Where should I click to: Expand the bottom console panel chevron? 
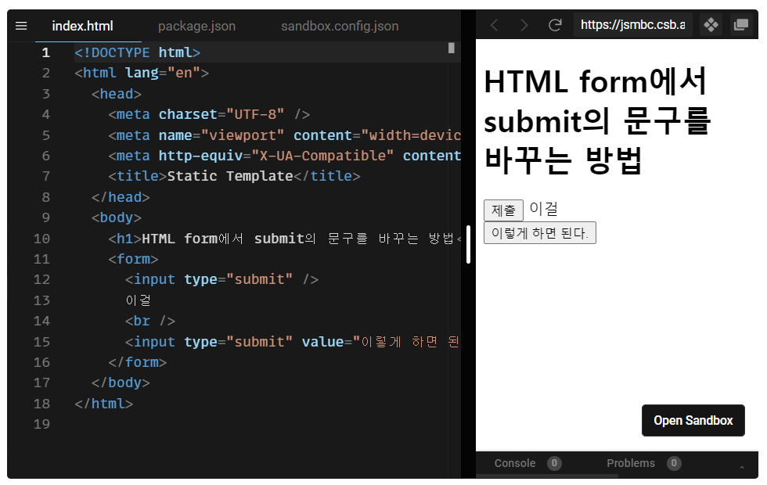pyautogui.click(x=742, y=468)
